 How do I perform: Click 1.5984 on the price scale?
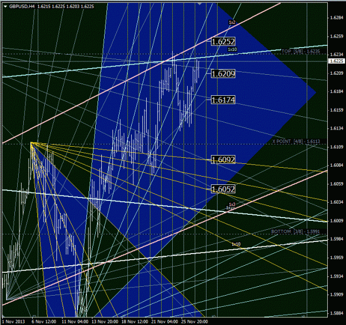pos(337,239)
